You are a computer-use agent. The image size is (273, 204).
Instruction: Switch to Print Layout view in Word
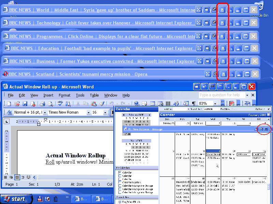tap(17, 177)
